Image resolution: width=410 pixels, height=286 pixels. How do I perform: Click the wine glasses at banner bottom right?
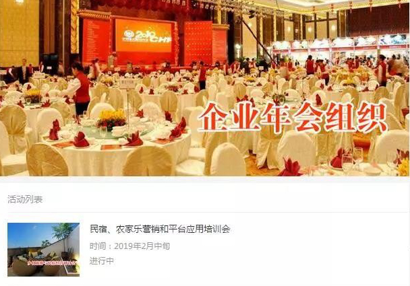click(x=353, y=159)
